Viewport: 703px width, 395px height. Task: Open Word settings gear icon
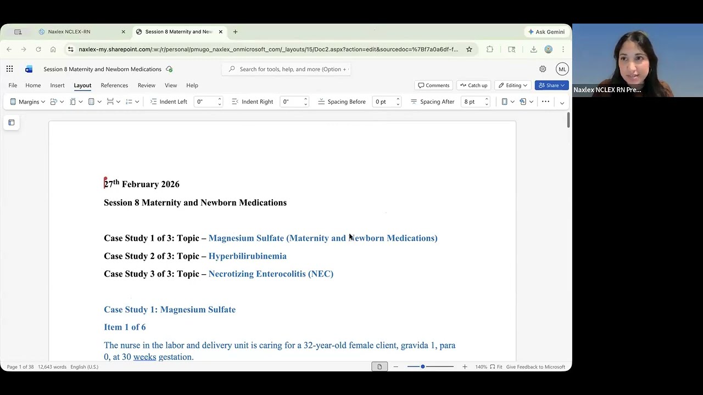[x=543, y=69]
